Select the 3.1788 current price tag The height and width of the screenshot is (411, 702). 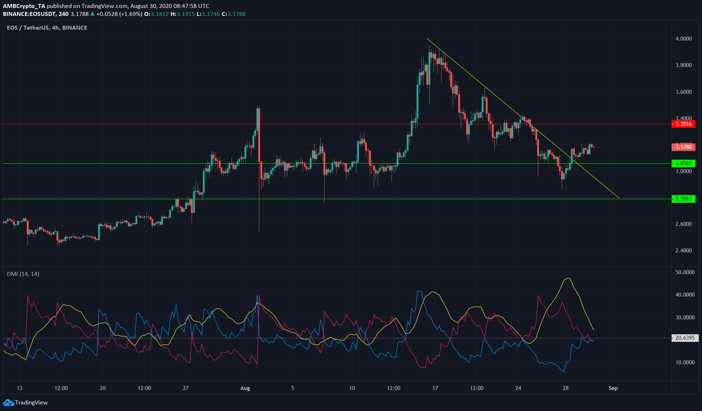click(x=683, y=147)
